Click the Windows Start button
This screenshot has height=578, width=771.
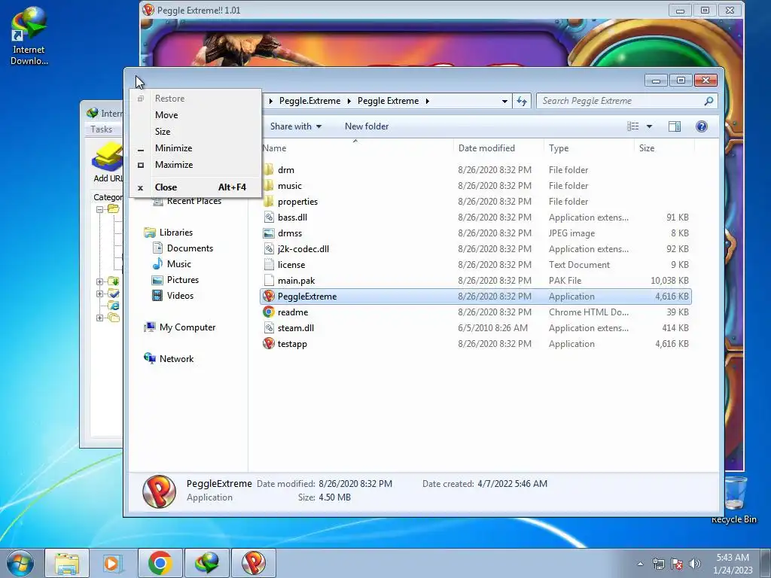[20, 563]
